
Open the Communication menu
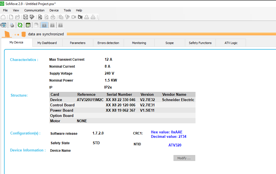pos(34,10)
